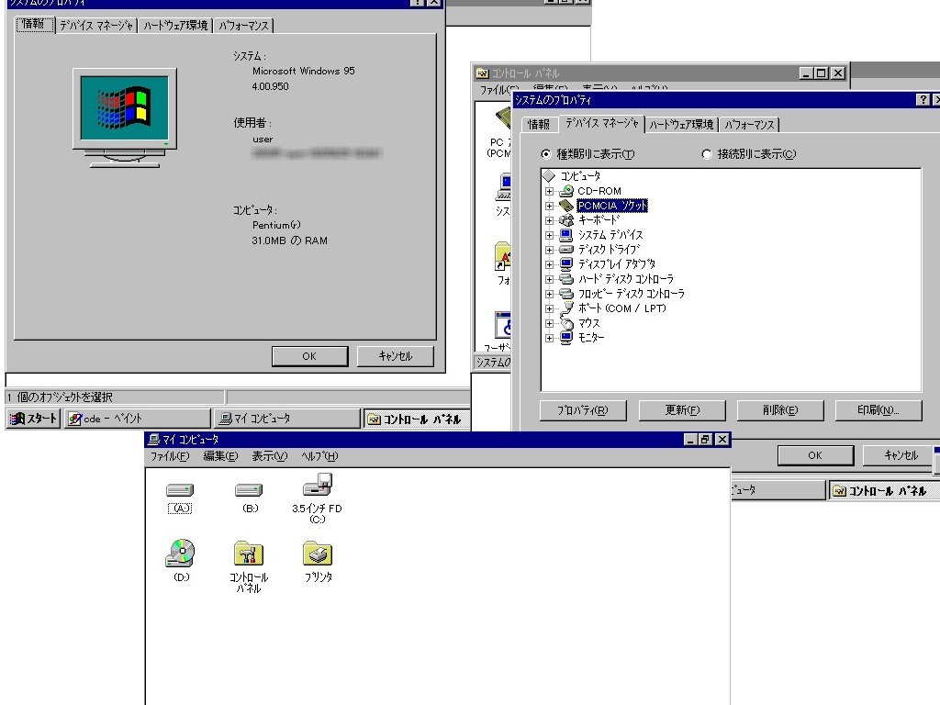Select the CD-ROM device icon
Image resolution: width=940 pixels, height=705 pixels.
coord(565,191)
